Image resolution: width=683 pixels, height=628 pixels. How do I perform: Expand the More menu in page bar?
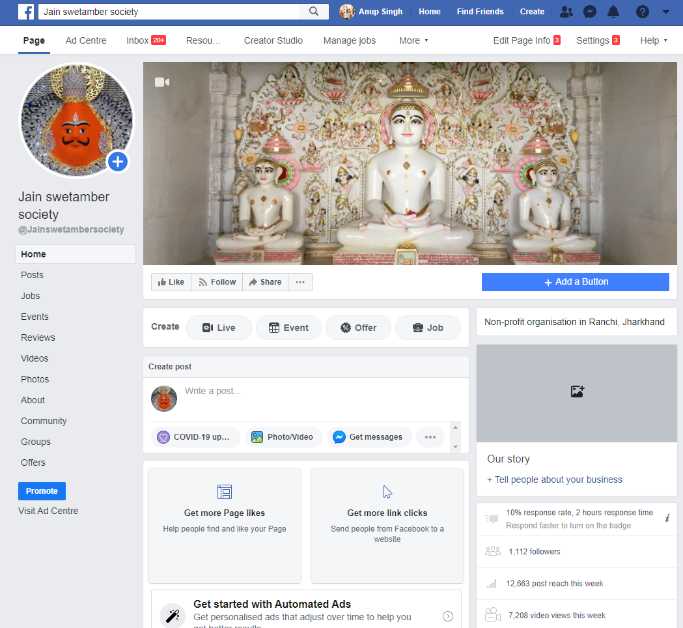point(413,40)
